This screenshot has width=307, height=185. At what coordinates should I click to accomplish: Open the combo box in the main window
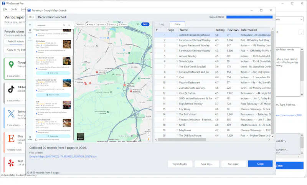click(x=289, y=19)
